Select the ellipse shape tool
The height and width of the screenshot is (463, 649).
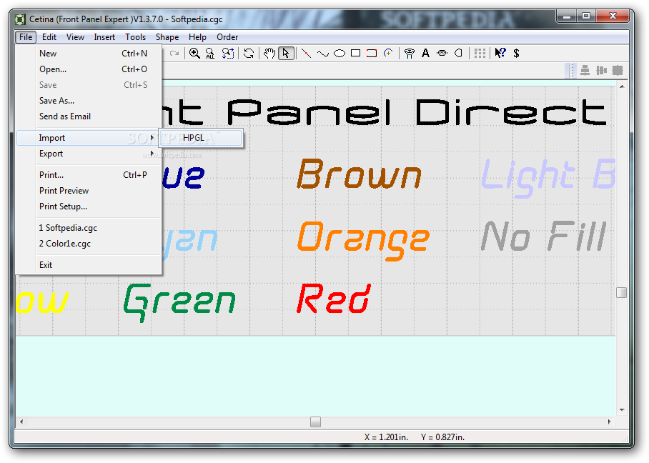(340, 53)
